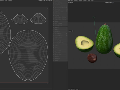Click the Restore UV command
Viewport: 120px width, 90px height.
pos(60,58)
